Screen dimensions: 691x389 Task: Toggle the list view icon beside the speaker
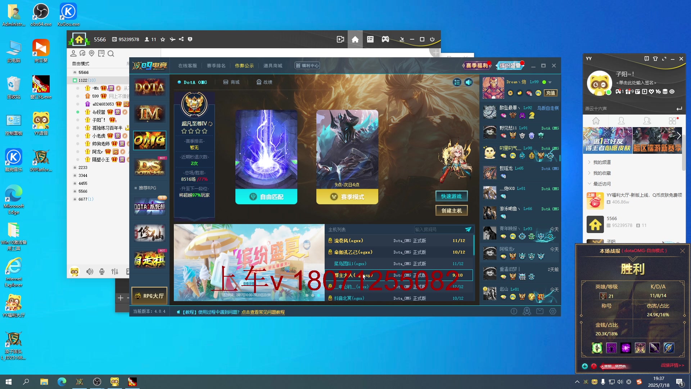457,82
